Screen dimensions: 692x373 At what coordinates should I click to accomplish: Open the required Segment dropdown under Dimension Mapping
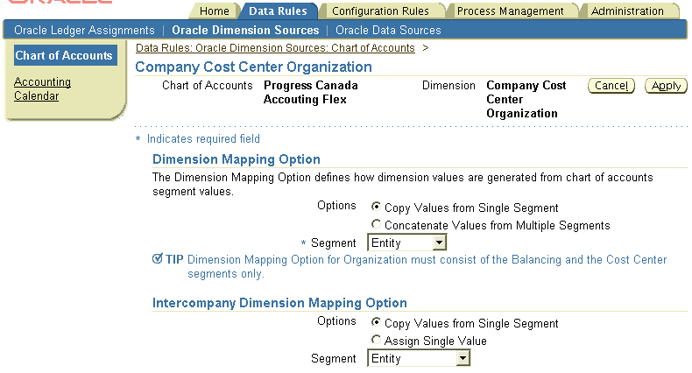407,243
